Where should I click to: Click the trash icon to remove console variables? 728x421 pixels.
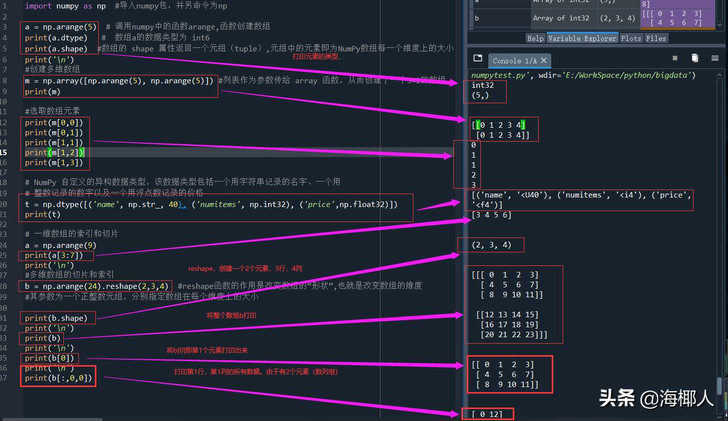coord(695,58)
